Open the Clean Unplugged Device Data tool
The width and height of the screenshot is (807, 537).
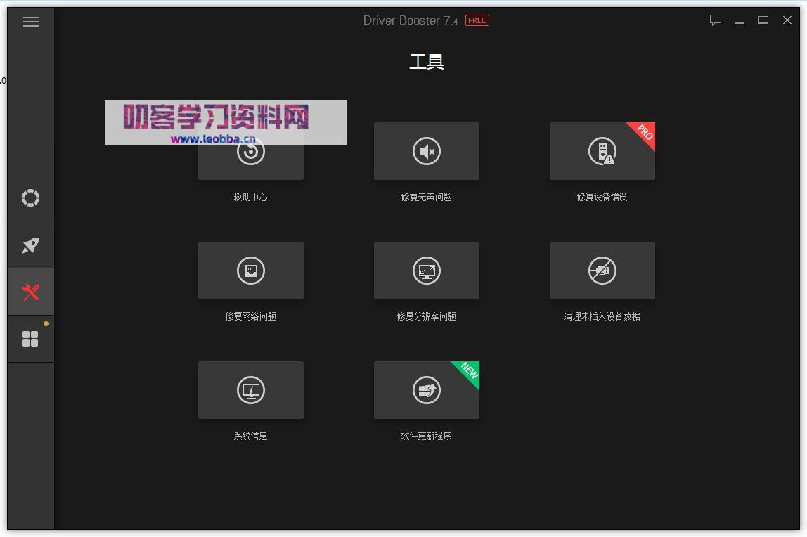click(x=602, y=271)
